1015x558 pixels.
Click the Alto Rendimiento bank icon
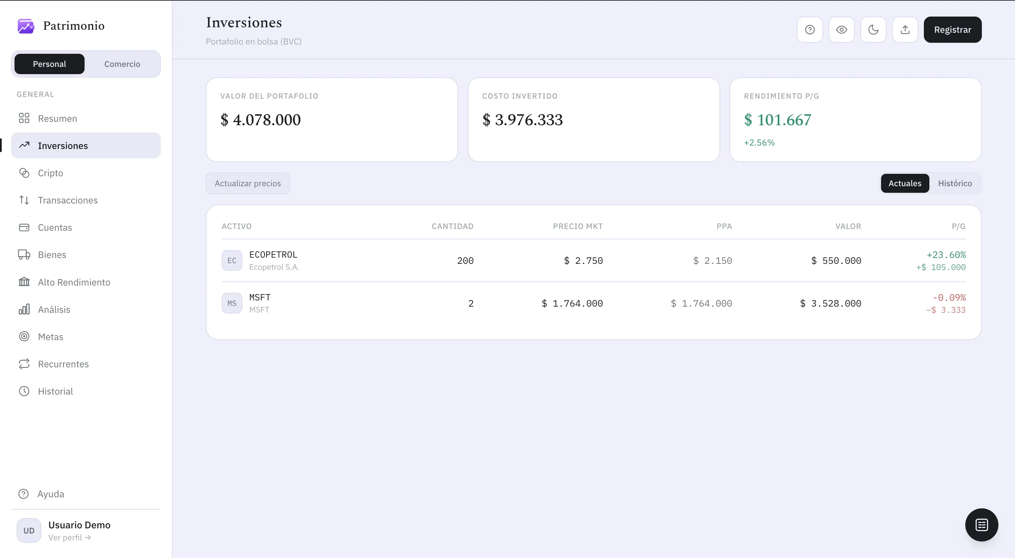(x=24, y=282)
